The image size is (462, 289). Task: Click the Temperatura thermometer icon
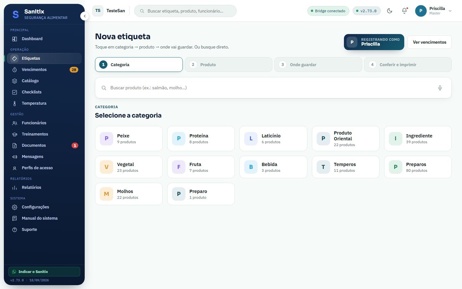[x=14, y=103]
